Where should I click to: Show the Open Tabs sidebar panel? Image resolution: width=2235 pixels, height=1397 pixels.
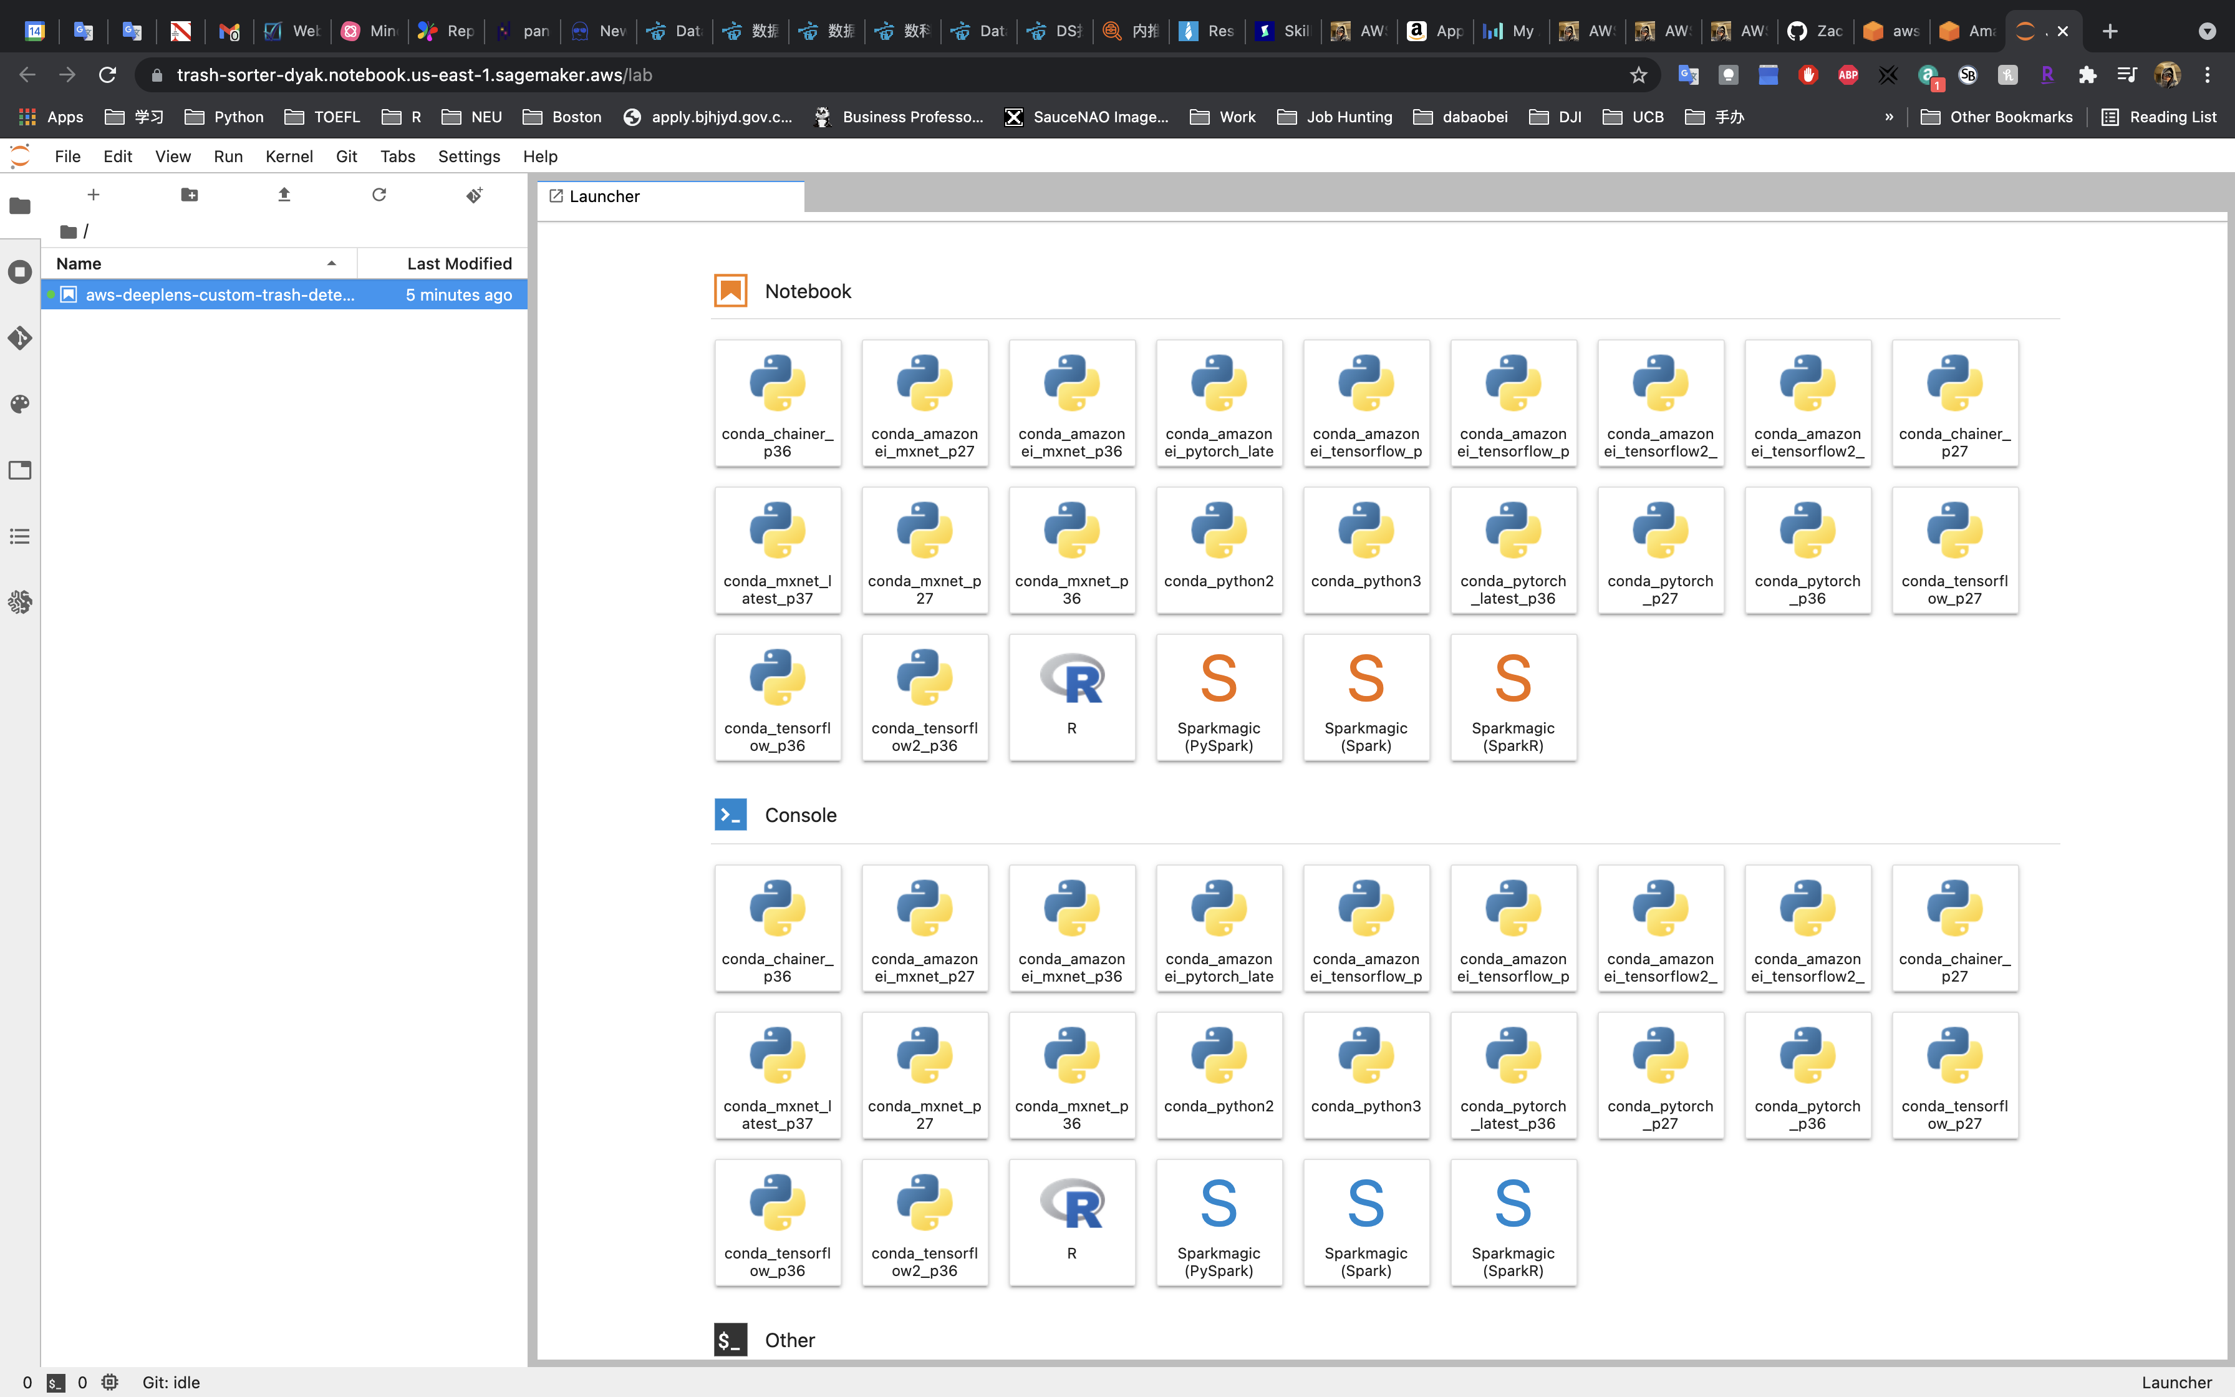(x=19, y=470)
